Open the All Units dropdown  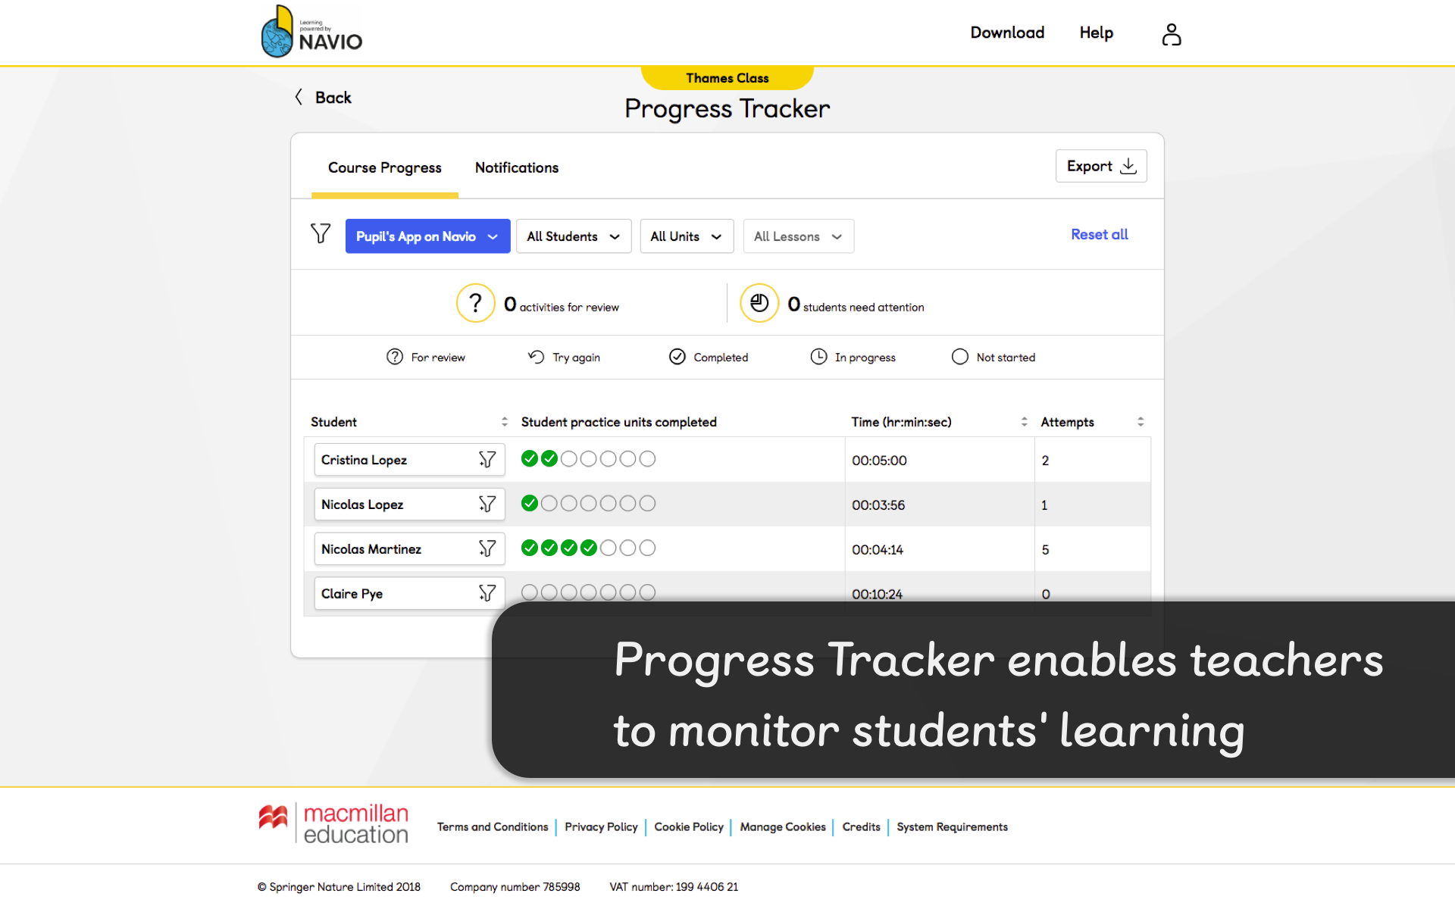coord(687,236)
